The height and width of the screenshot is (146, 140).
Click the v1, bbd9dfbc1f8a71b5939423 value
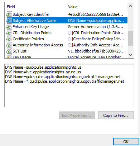pyautogui.click(x=96, y=51)
